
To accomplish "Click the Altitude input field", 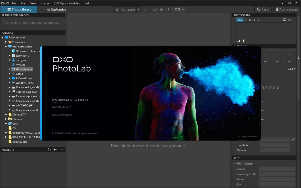I will point(275,150).
